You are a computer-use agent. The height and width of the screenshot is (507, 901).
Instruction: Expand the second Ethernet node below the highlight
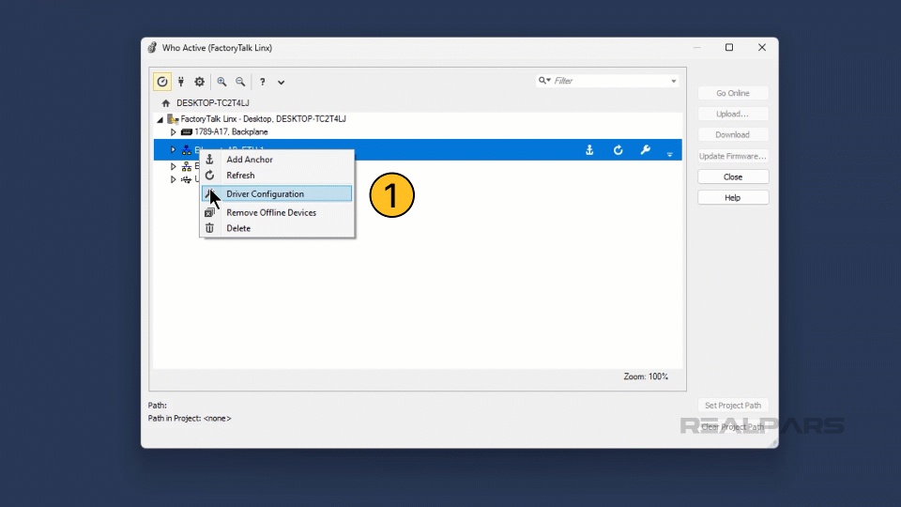click(x=173, y=166)
